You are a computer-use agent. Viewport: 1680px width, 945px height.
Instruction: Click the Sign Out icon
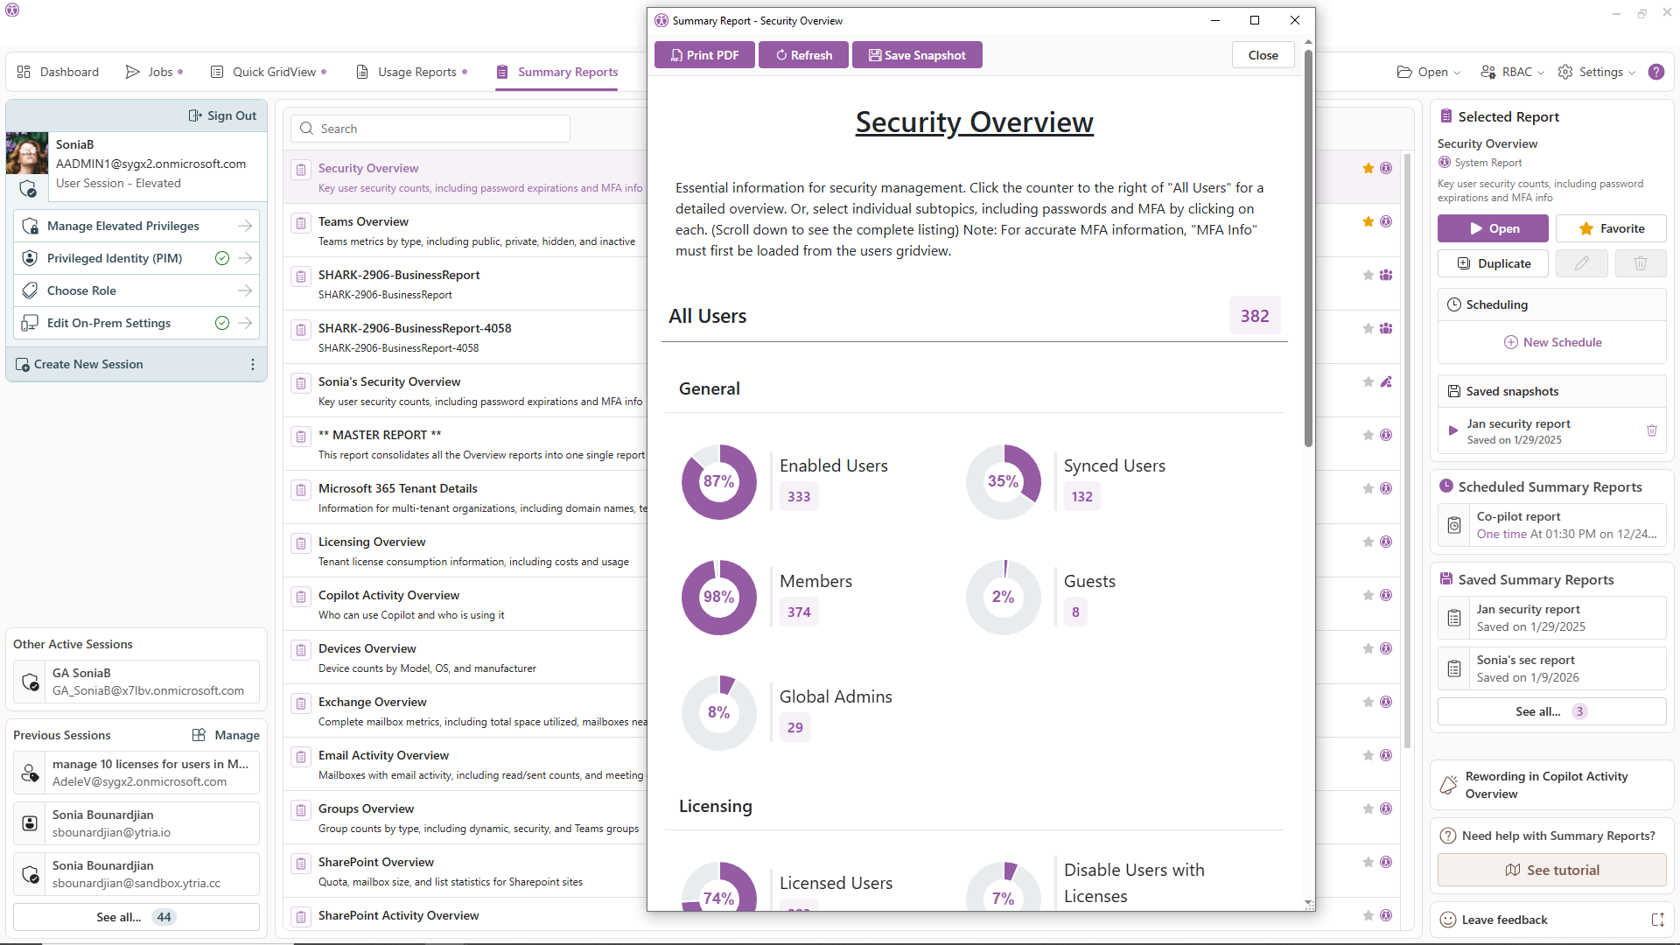coord(195,115)
